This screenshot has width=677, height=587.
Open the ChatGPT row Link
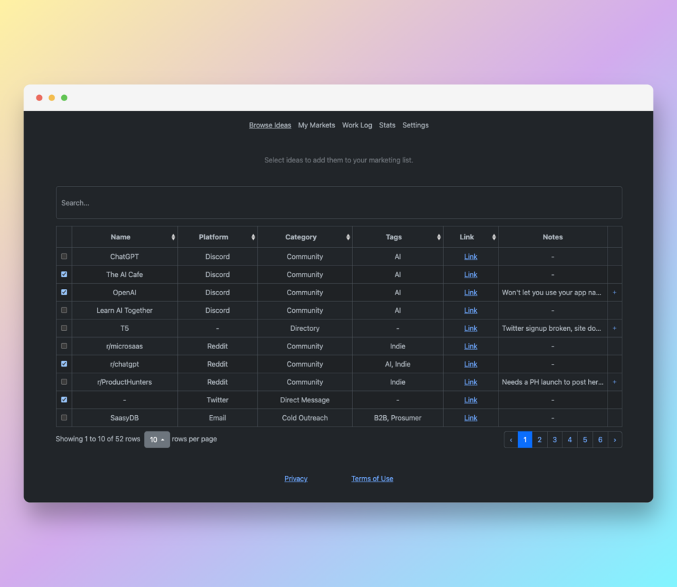pyautogui.click(x=471, y=257)
